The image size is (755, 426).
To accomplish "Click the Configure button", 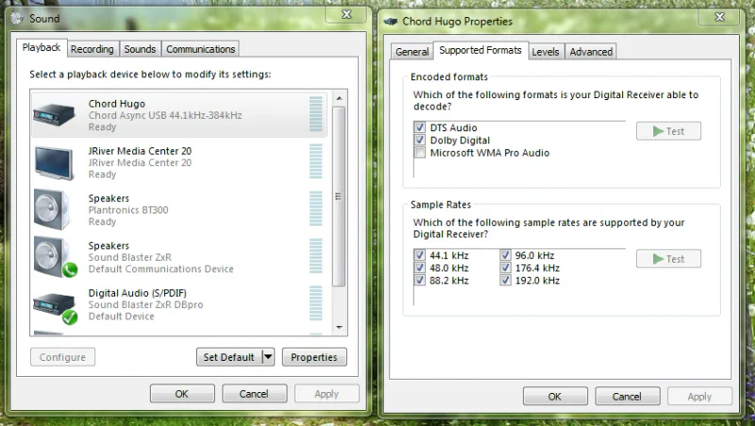I will [x=62, y=357].
